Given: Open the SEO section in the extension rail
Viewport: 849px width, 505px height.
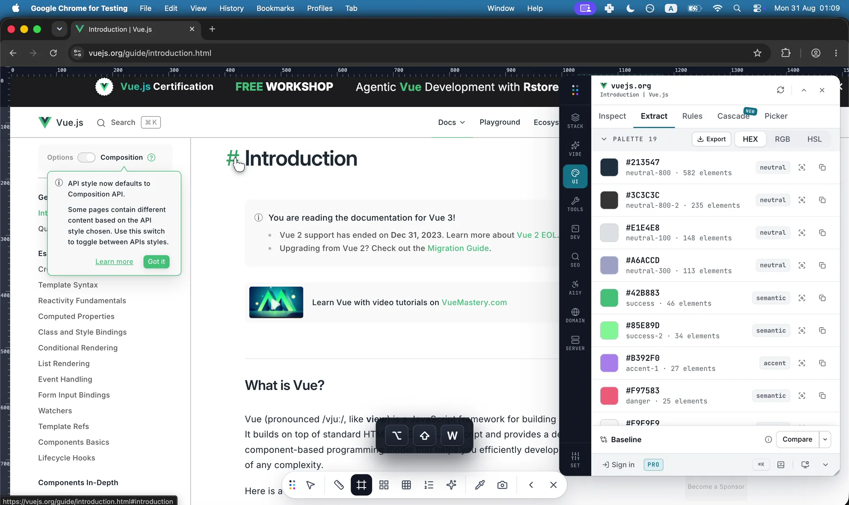Looking at the screenshot, I should pyautogui.click(x=575, y=260).
